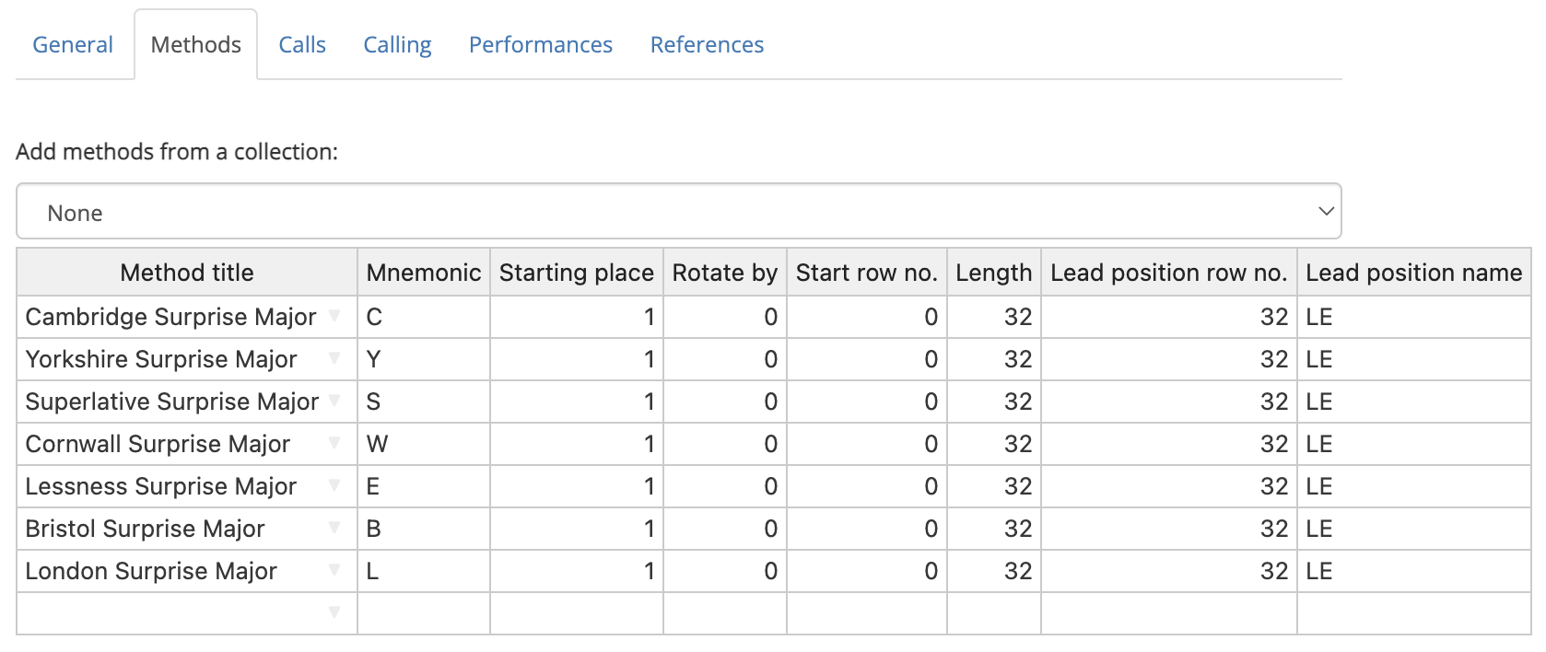Expand the dropdown arrow beside Cambridge Surprise Major
The width and height of the screenshot is (1546, 652).
click(334, 316)
